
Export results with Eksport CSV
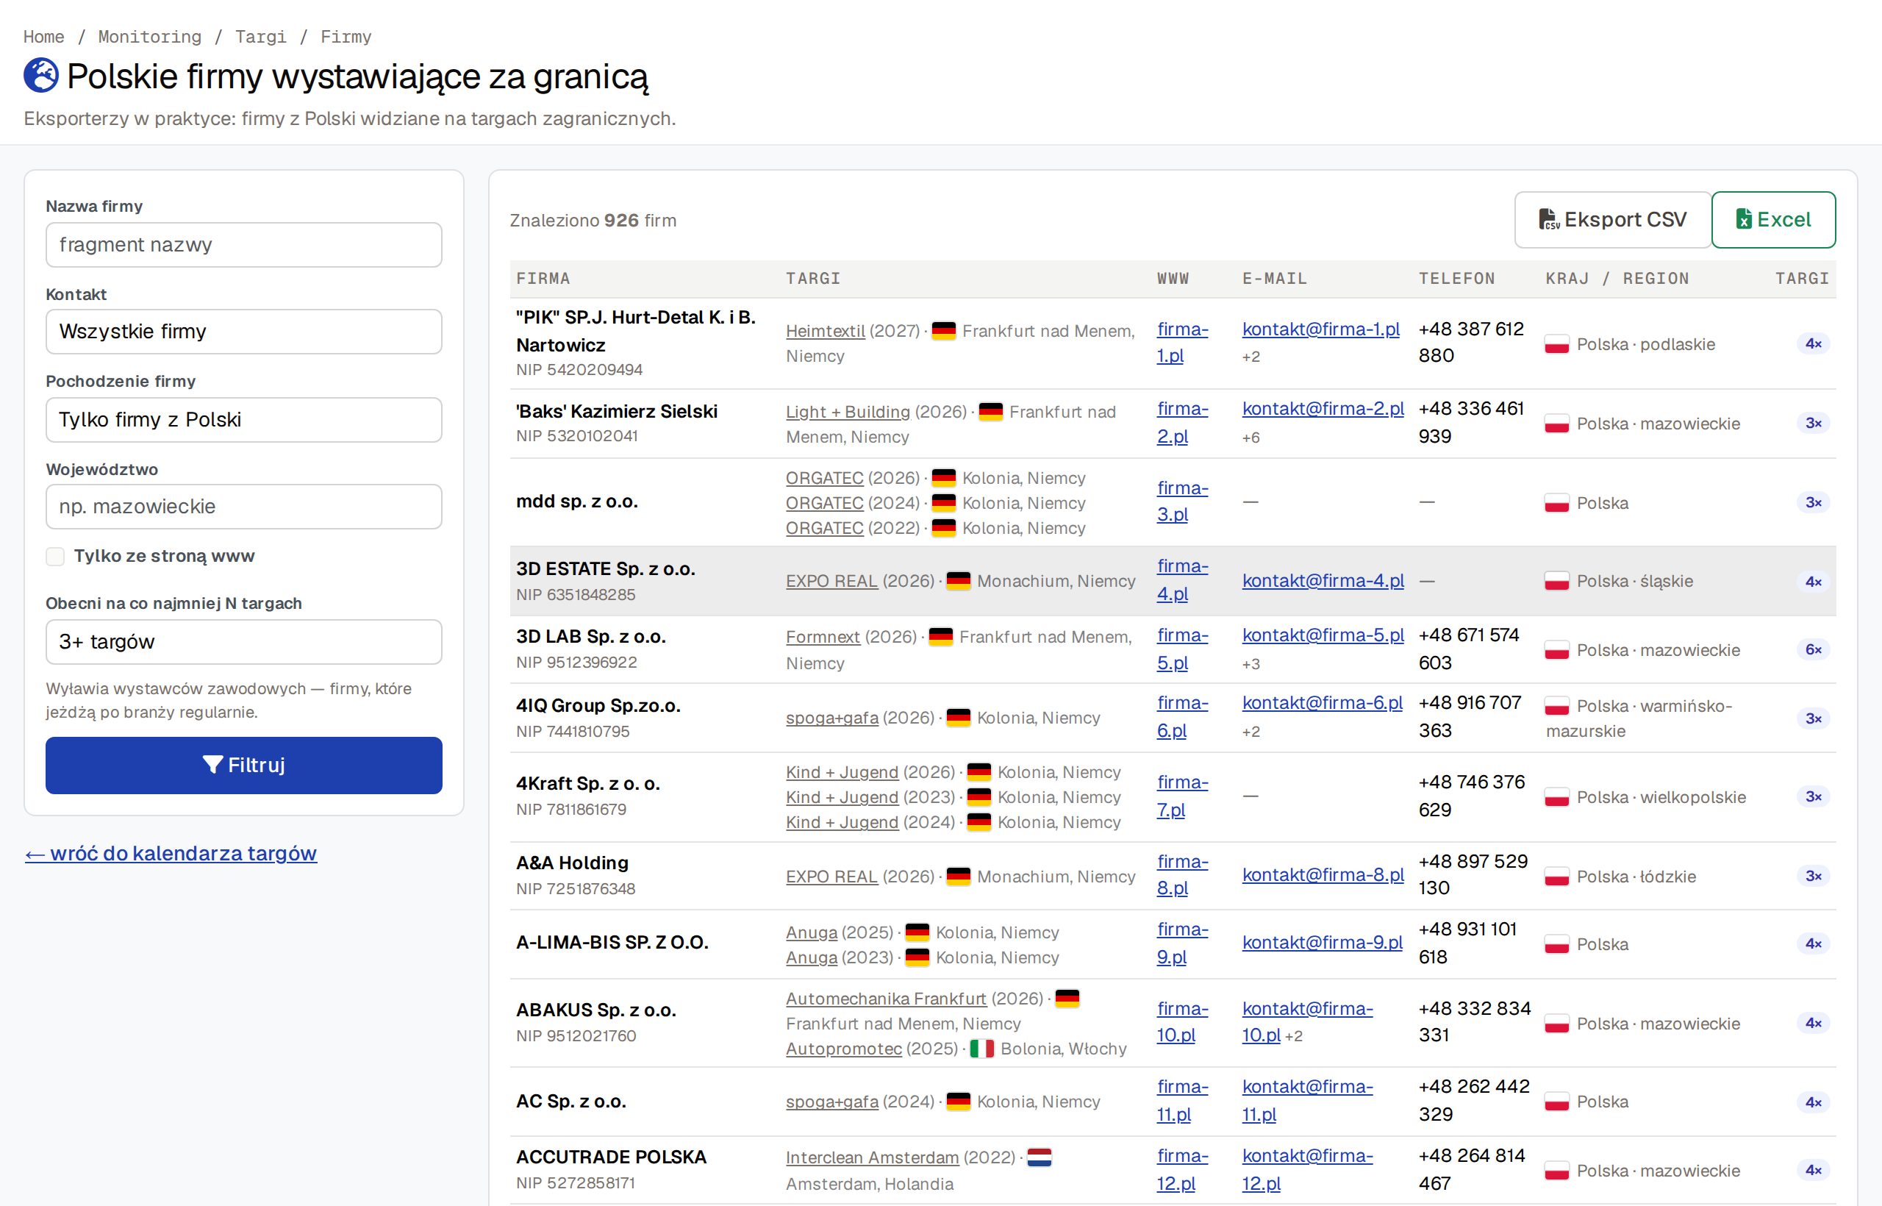1613,220
